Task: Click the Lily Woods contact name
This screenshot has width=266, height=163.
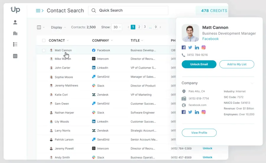Action: click(x=62, y=121)
